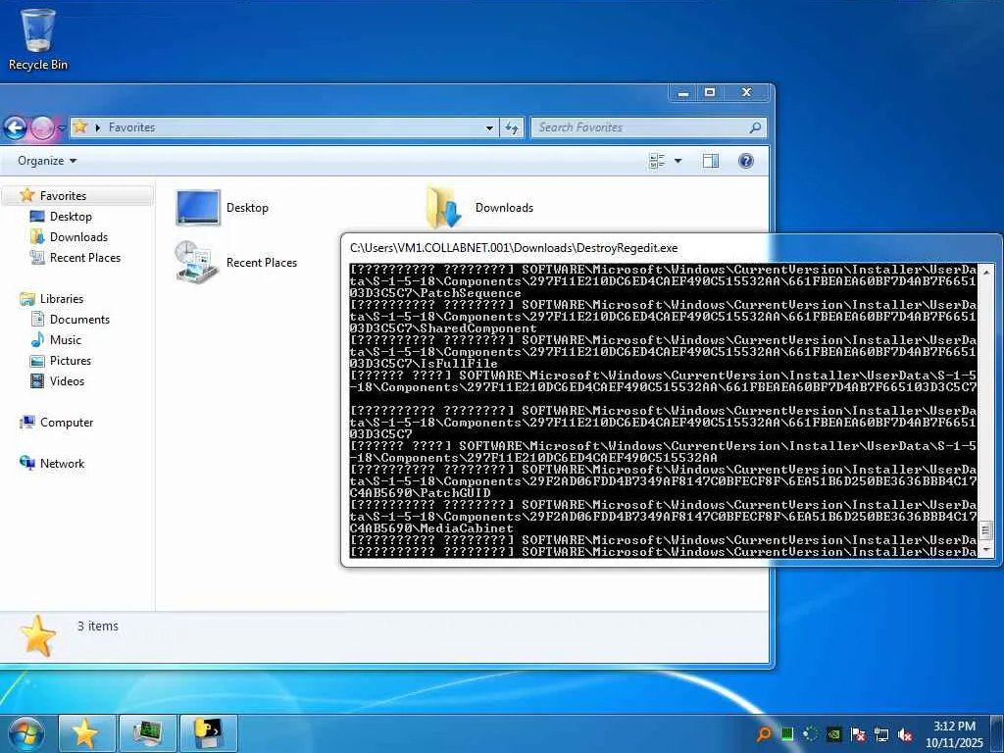1004x753 pixels.
Task: Select Desktop under Favorites in navigation pane
Action: [x=71, y=217]
